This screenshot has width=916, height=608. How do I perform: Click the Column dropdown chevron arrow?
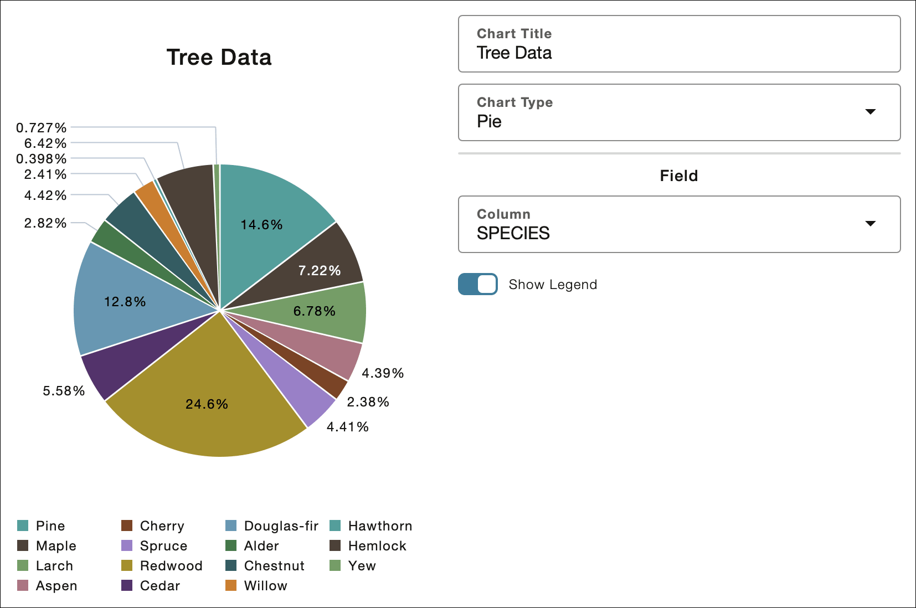click(871, 224)
